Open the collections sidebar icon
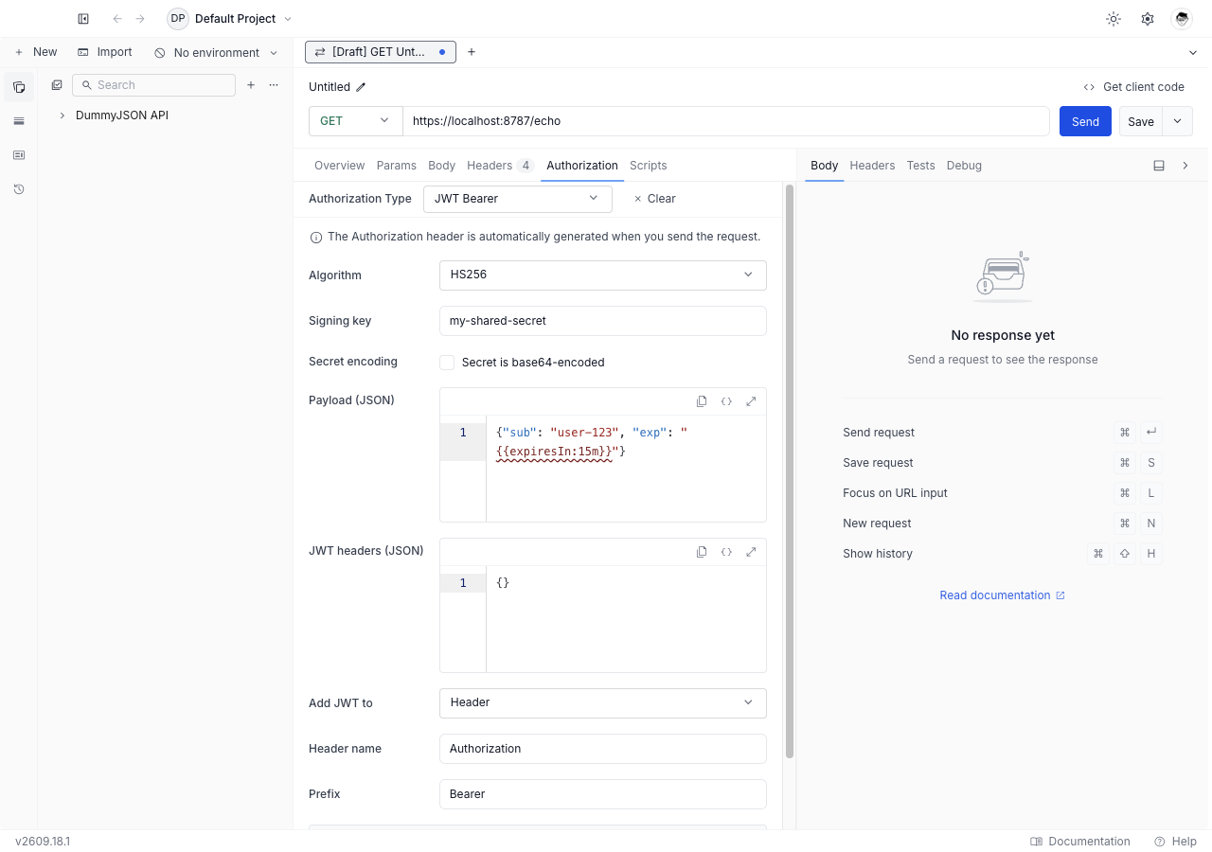1212x852 pixels. tap(19, 87)
